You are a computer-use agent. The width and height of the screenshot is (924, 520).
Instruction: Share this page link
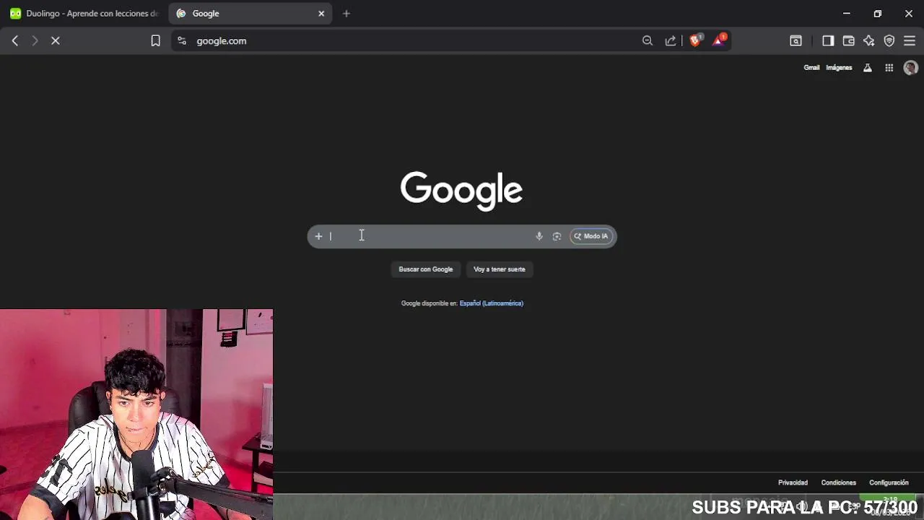coord(671,41)
